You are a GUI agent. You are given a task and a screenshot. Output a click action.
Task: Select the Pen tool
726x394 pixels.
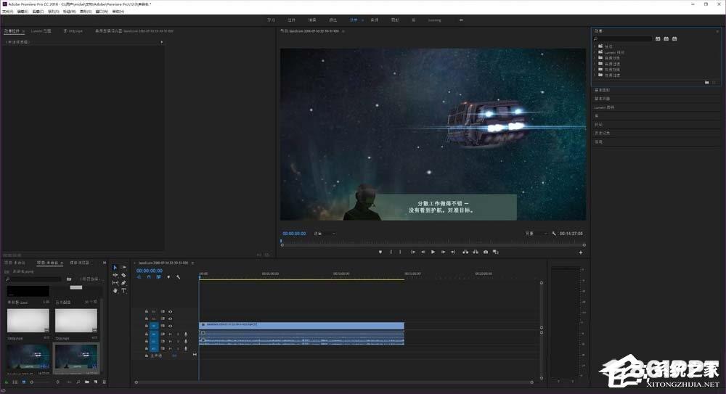click(123, 283)
